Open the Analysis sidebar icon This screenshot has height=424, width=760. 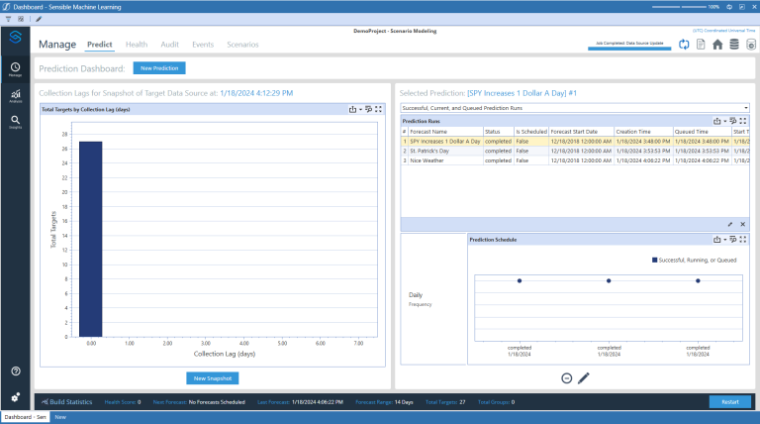click(x=16, y=96)
